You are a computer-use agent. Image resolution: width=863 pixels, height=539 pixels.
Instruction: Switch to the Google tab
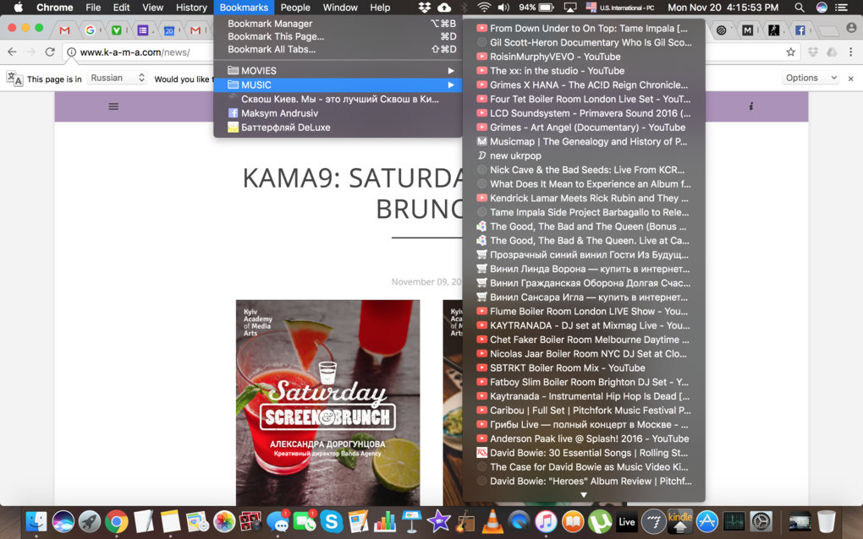pos(91,30)
